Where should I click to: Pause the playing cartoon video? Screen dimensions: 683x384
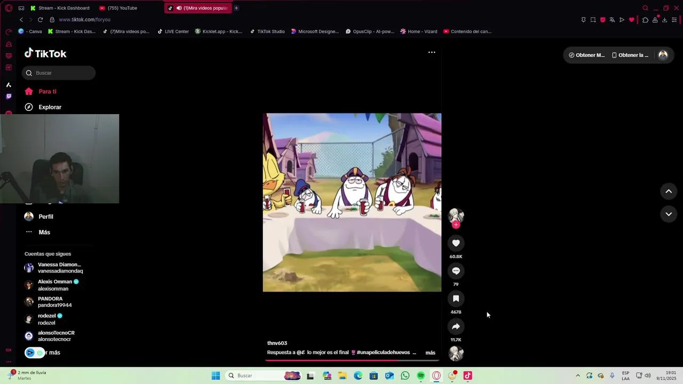[352, 203]
